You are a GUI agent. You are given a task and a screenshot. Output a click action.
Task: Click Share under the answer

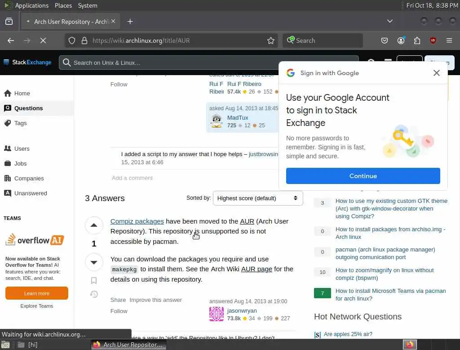click(x=118, y=300)
